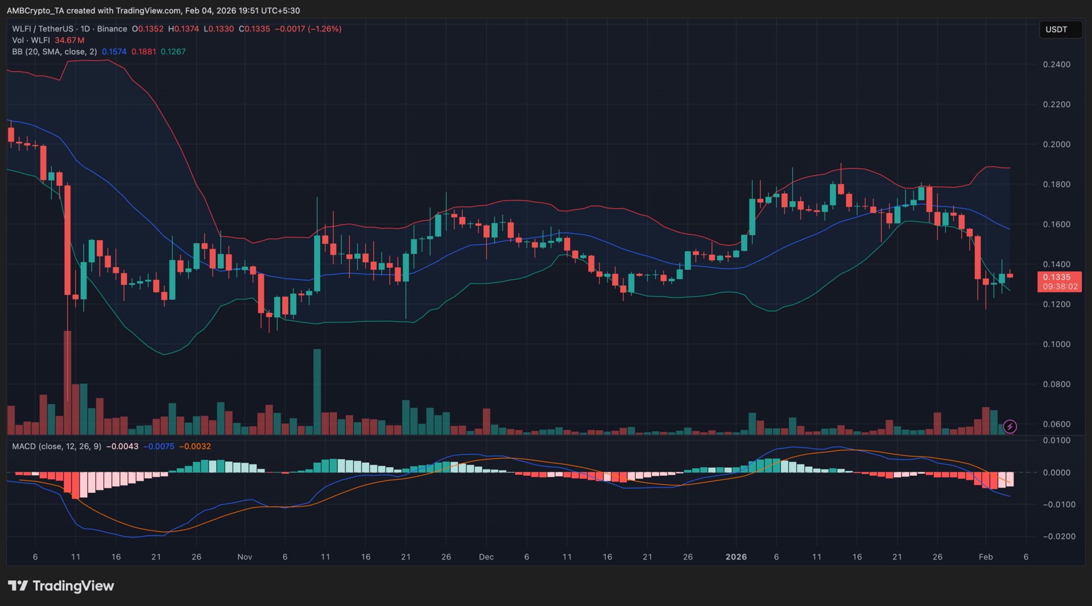Click the high value H0.1374

[x=184, y=29]
